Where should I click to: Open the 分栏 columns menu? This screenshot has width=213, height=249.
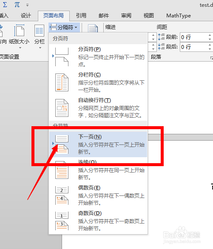point(40,37)
